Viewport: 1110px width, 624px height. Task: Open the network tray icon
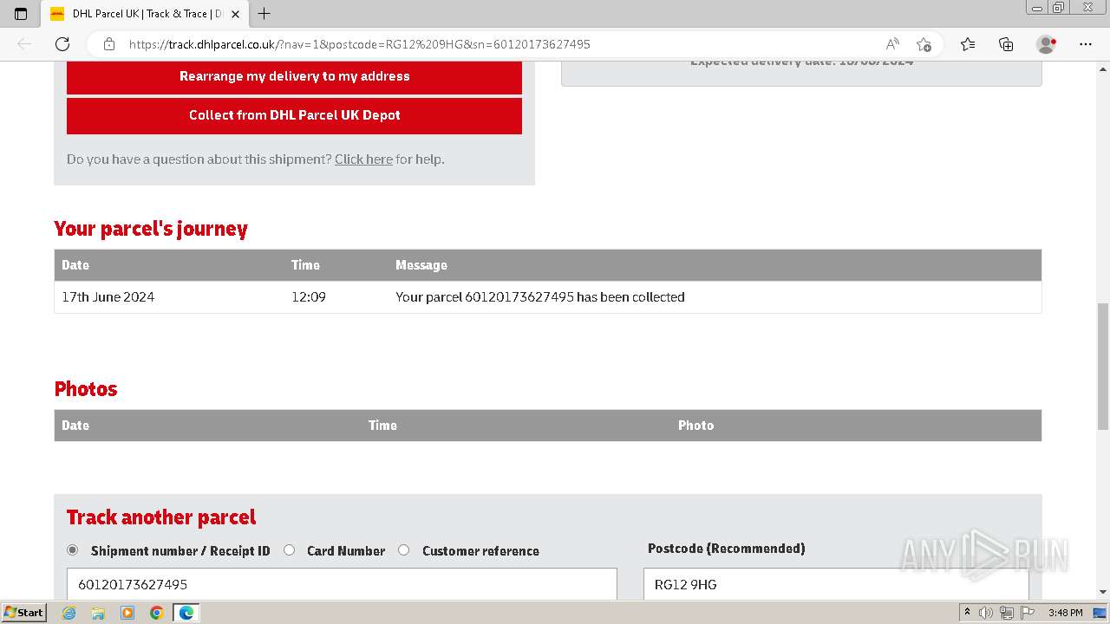[1007, 613]
